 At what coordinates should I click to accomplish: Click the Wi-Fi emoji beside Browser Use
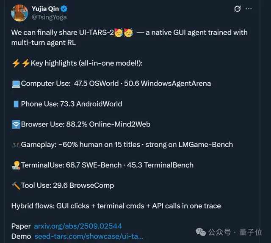pyautogui.click(x=16, y=124)
